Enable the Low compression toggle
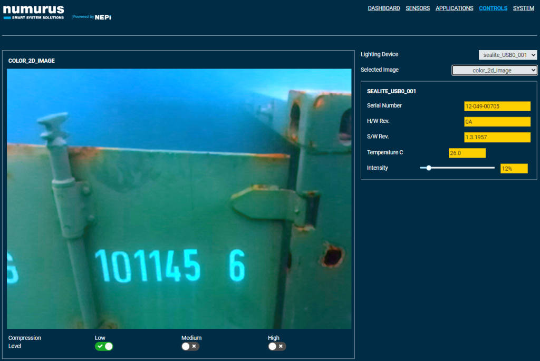 [104, 346]
